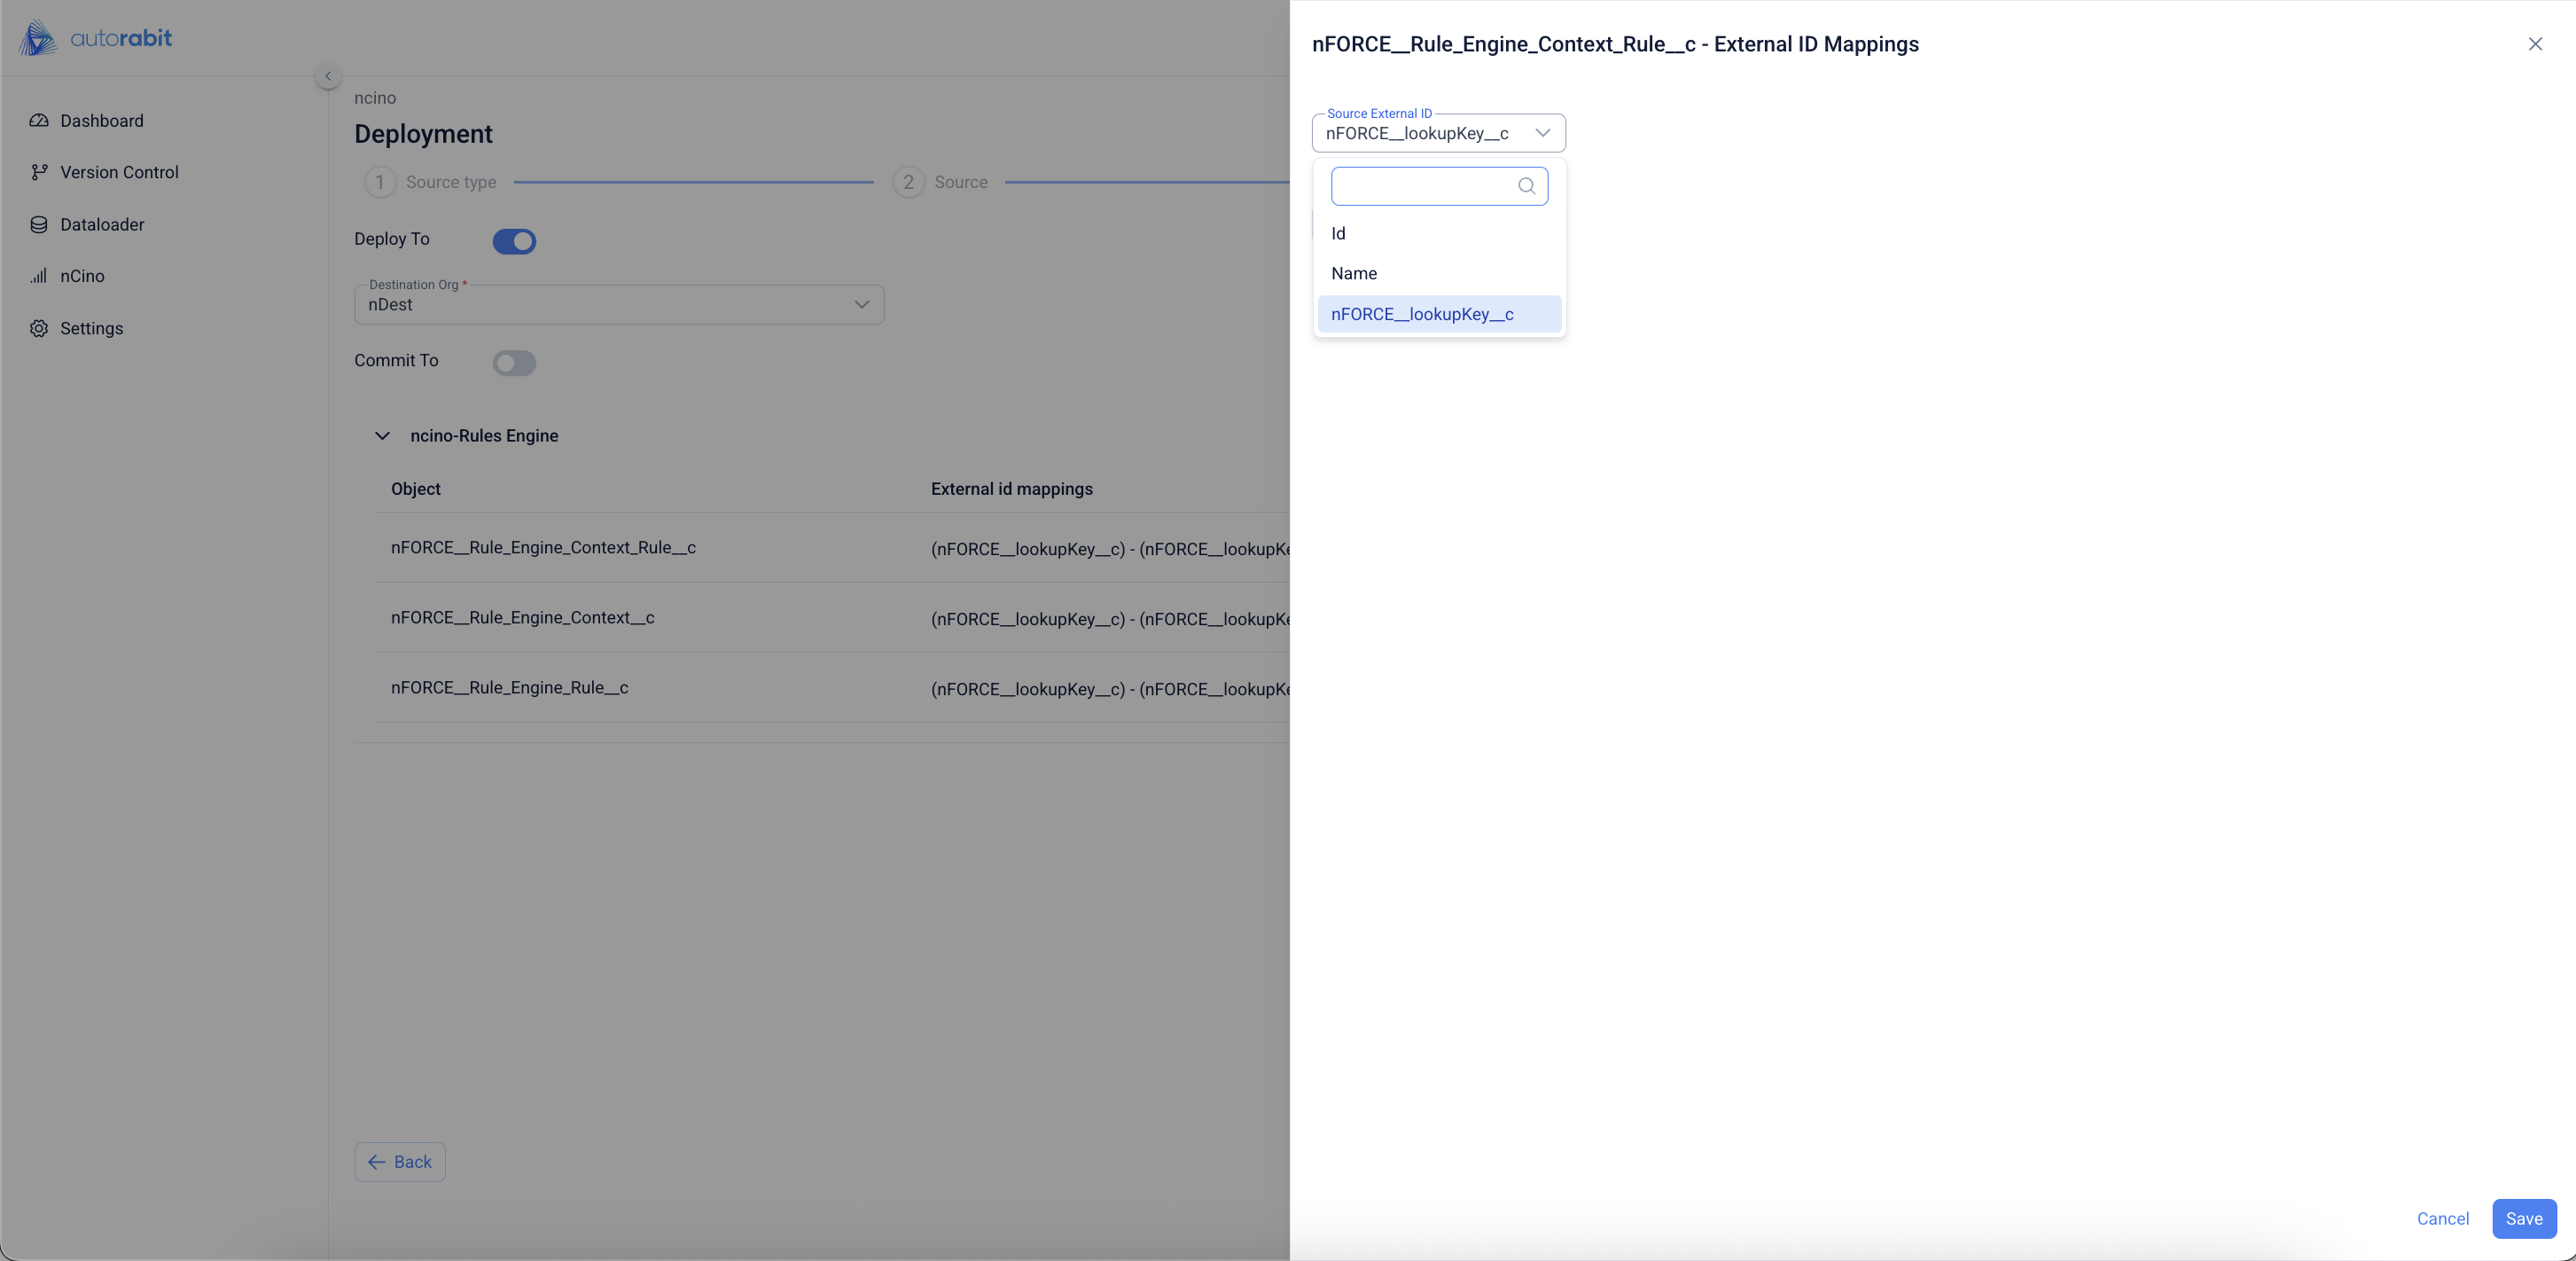Viewport: 2576px width, 1261px height.
Task: Choose nFORCE__lookupKey__c from the list
Action: (x=1422, y=314)
